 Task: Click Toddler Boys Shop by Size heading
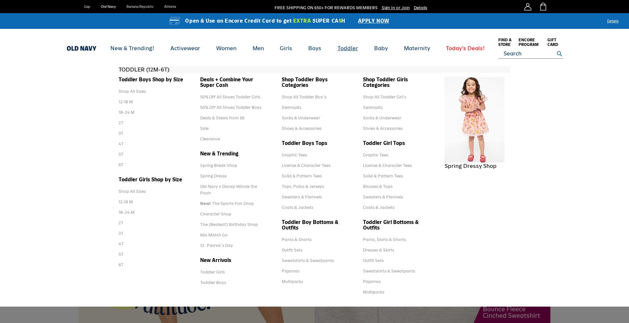[x=151, y=79]
